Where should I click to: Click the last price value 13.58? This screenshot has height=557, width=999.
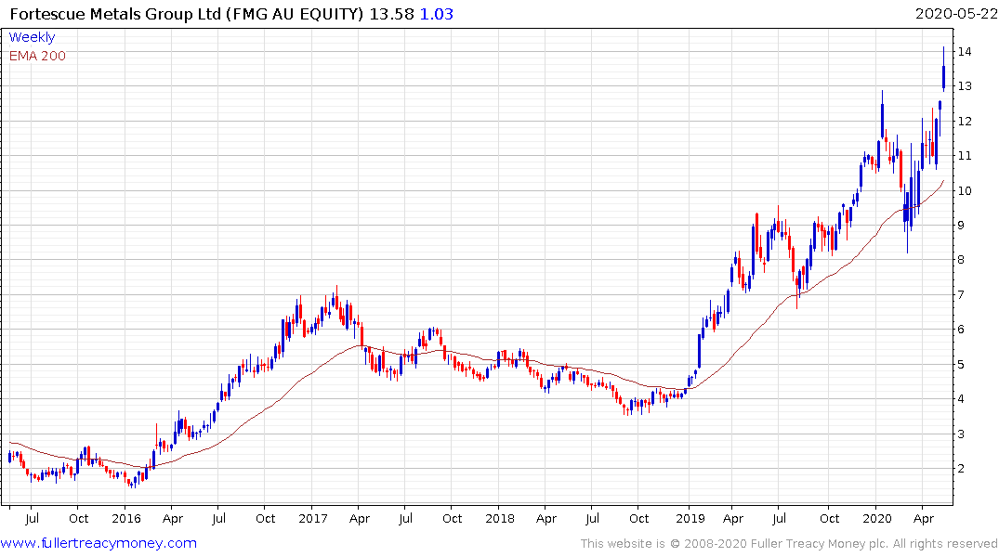pos(390,14)
